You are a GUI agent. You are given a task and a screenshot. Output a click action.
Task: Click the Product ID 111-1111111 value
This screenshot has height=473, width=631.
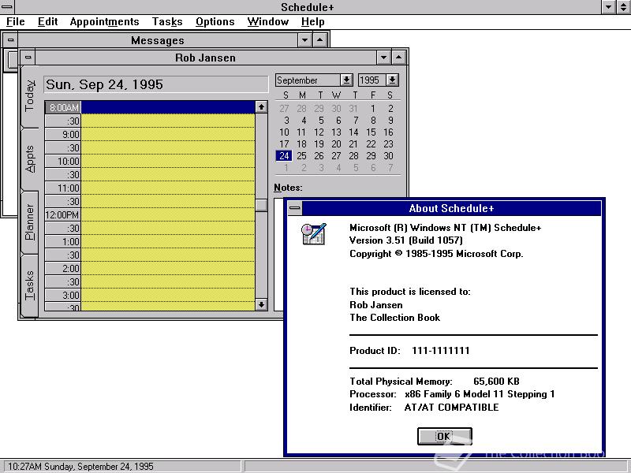(x=441, y=350)
